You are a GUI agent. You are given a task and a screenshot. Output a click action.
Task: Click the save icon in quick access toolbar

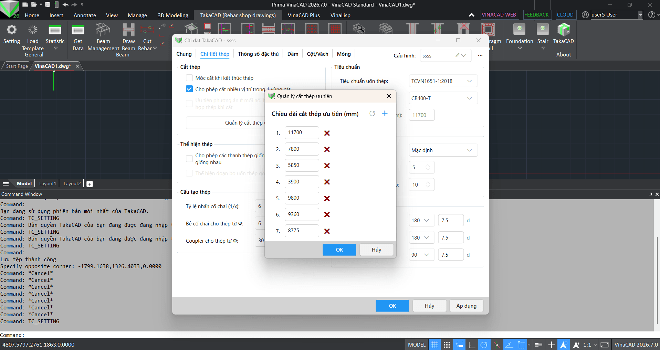point(48,4)
